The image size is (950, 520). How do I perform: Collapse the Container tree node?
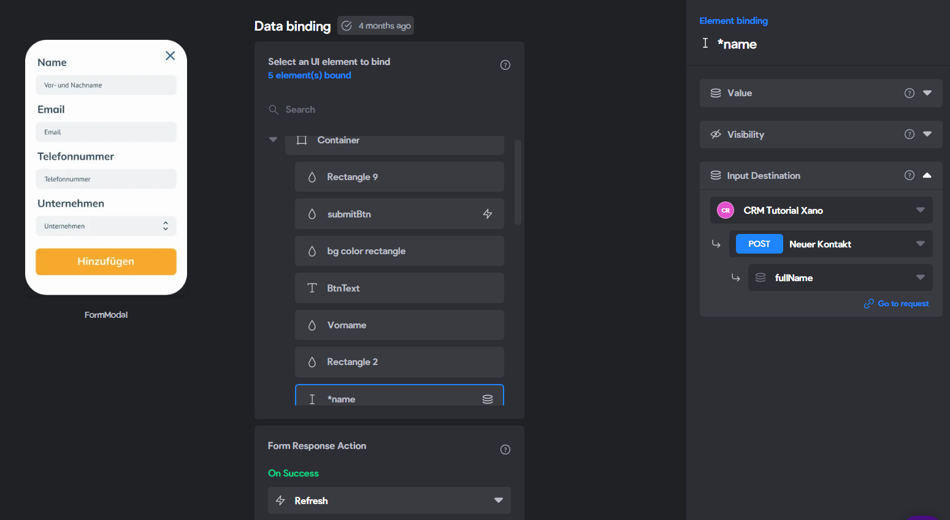point(273,140)
